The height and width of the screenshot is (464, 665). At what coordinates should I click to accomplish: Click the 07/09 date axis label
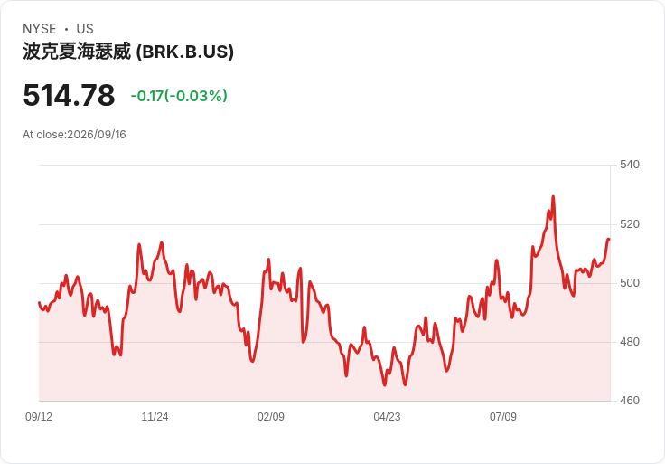[x=503, y=416]
